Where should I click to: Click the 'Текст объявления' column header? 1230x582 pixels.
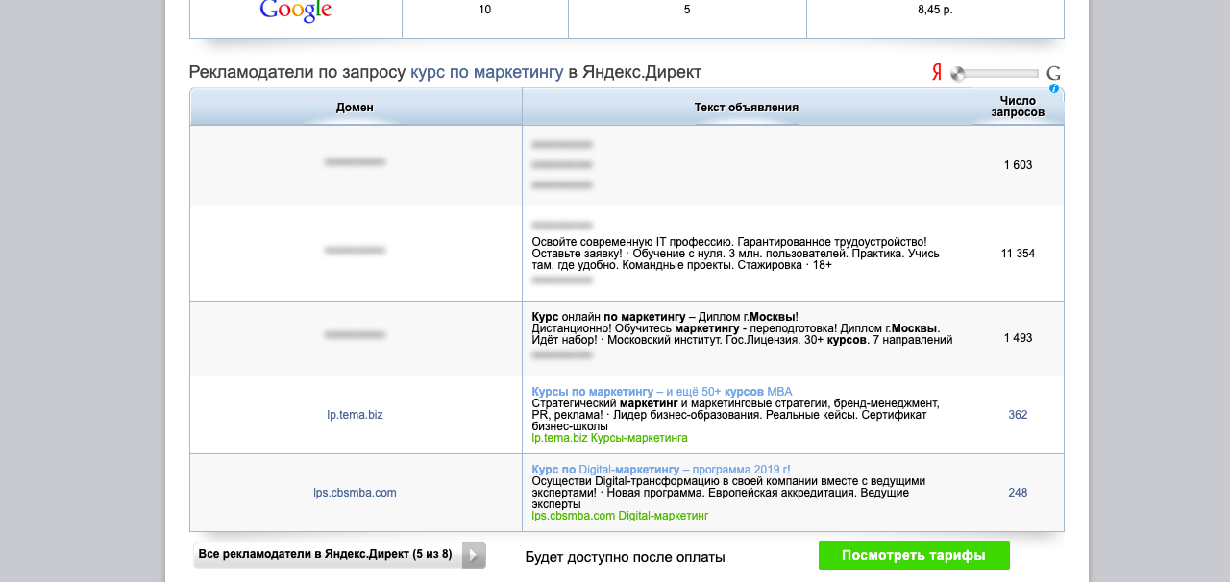coord(747,108)
